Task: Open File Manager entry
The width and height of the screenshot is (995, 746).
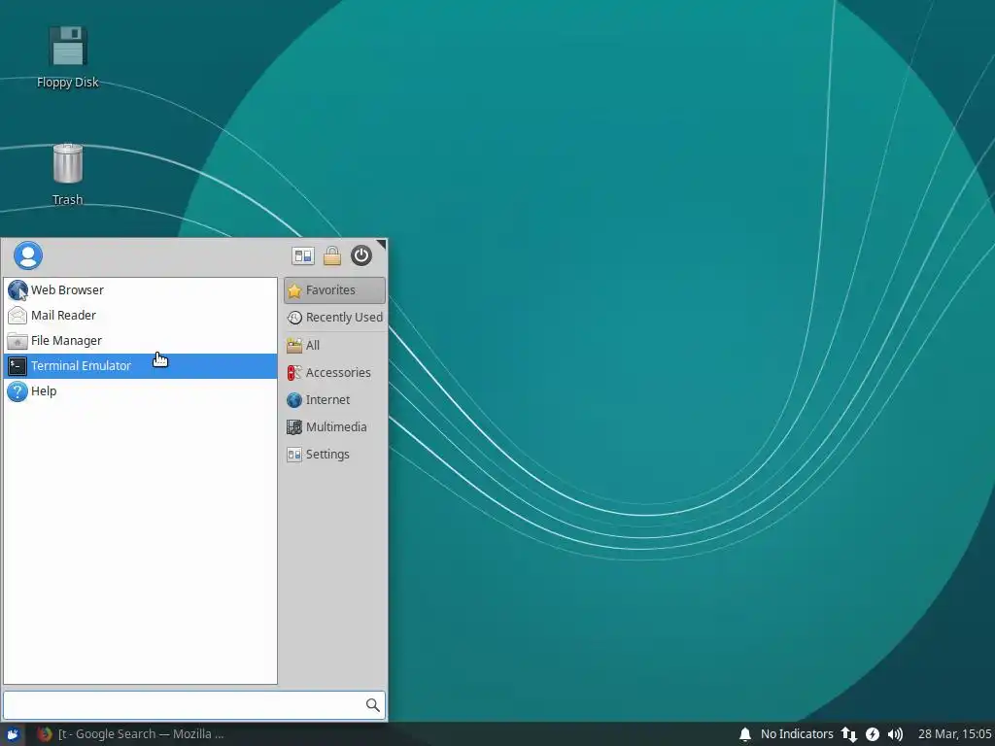Action: pos(140,341)
